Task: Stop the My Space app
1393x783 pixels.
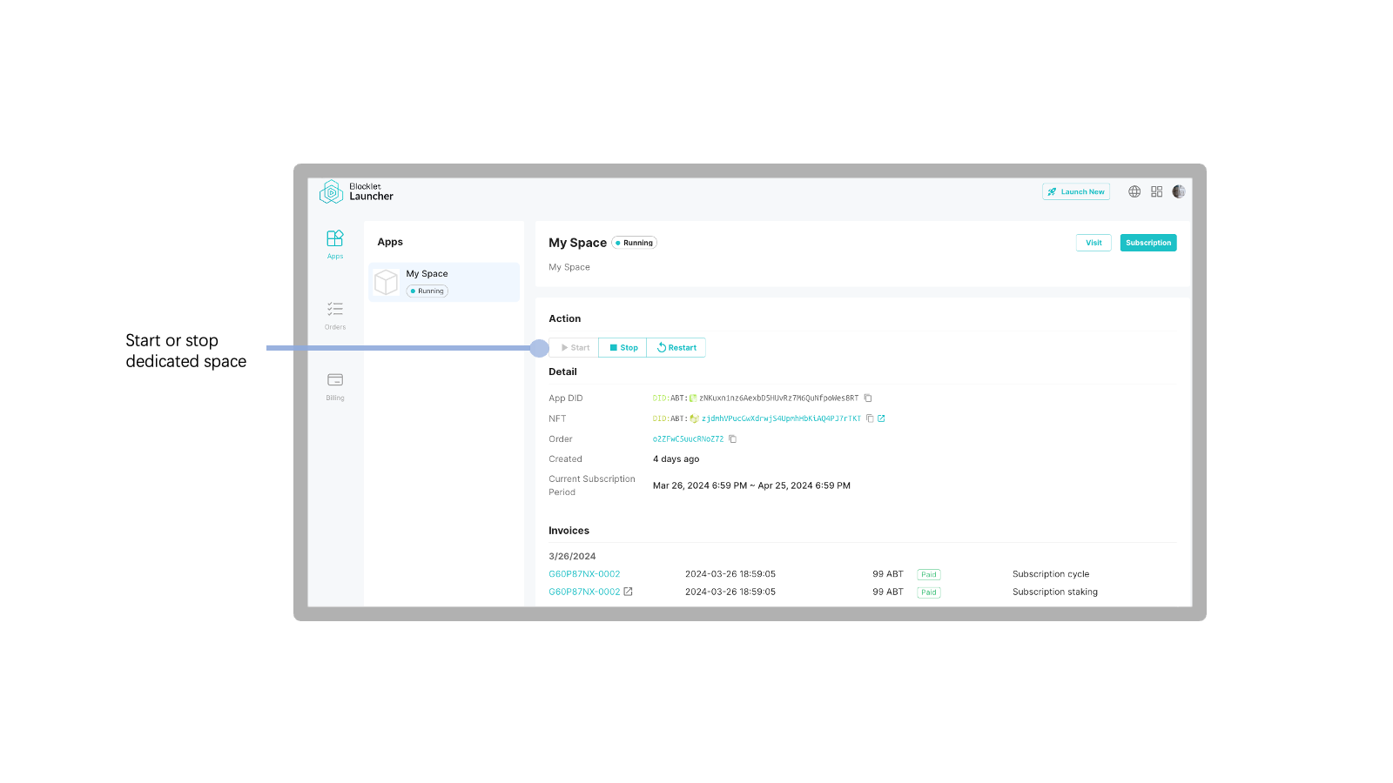Action: pyautogui.click(x=622, y=348)
